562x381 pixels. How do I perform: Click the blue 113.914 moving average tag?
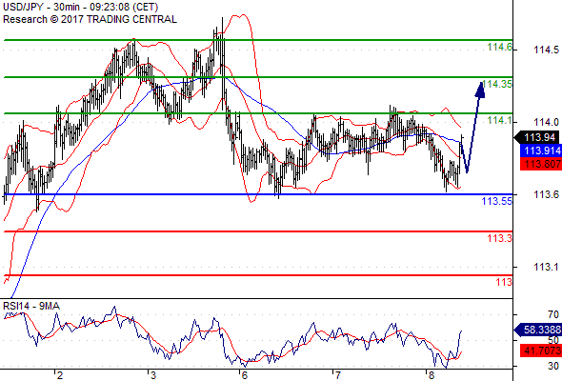[541, 150]
